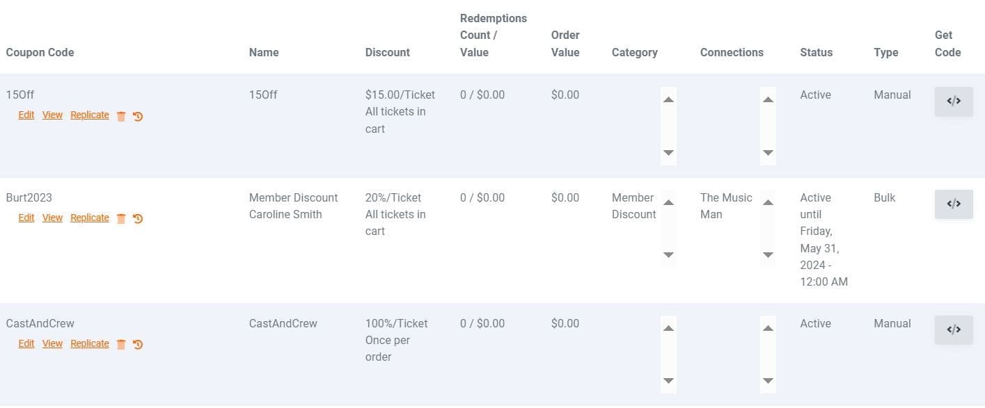Click the trash icon for Burt2023

121,218
